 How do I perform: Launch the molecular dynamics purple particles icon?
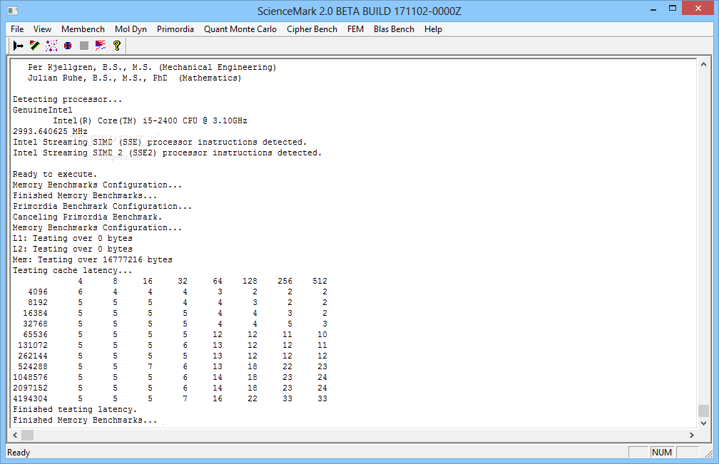pos(51,46)
